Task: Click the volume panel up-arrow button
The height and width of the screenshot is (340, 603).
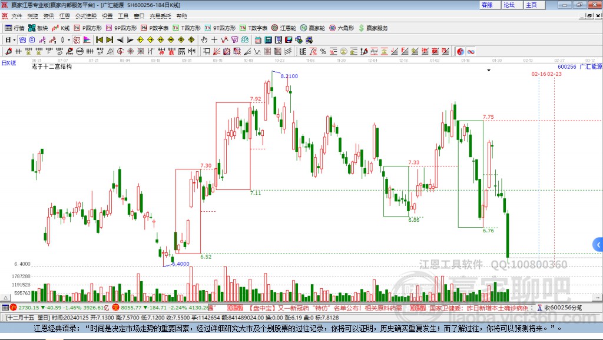Action: click(x=5, y=298)
